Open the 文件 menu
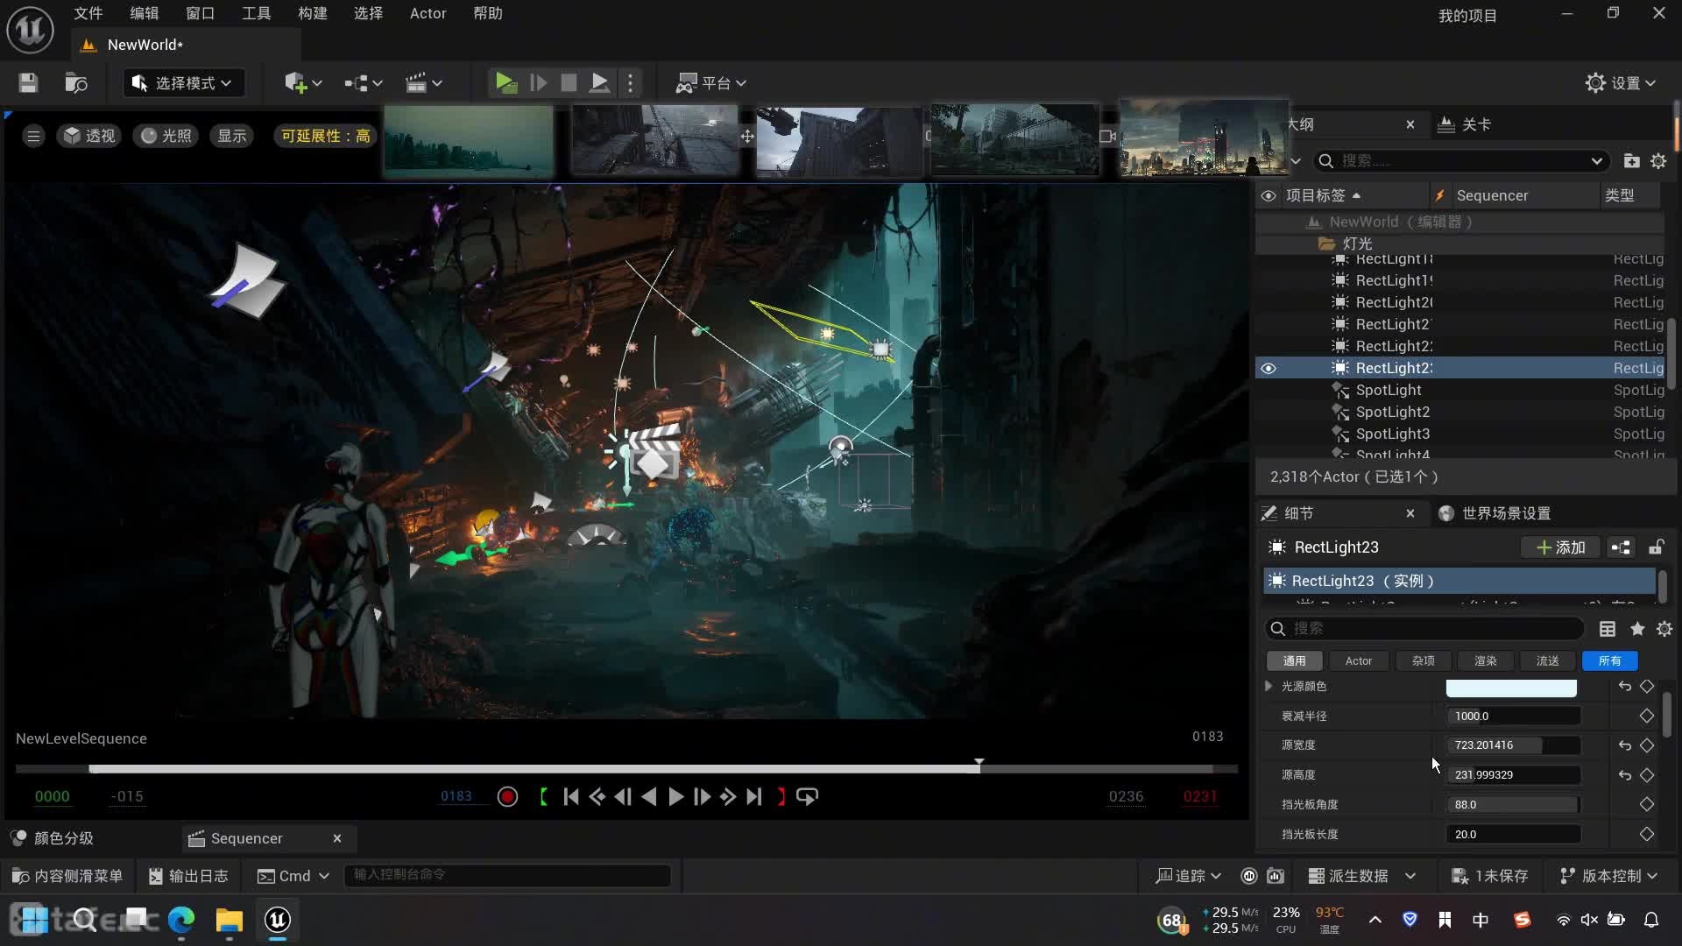1682x946 pixels. [x=88, y=13]
